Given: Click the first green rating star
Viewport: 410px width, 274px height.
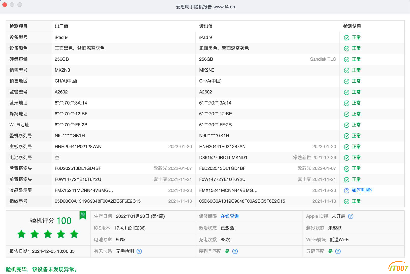Looking at the screenshot, I should click(22, 234).
